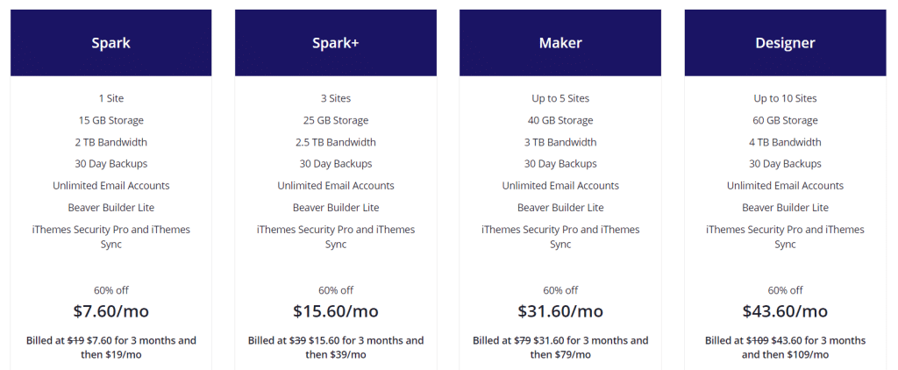Image resolution: width=898 pixels, height=370 pixels.
Task: Click the Maker plan header
Action: [x=560, y=43]
